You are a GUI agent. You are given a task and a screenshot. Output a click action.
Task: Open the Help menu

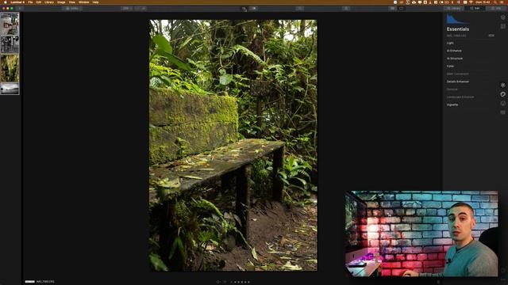(x=95, y=2)
